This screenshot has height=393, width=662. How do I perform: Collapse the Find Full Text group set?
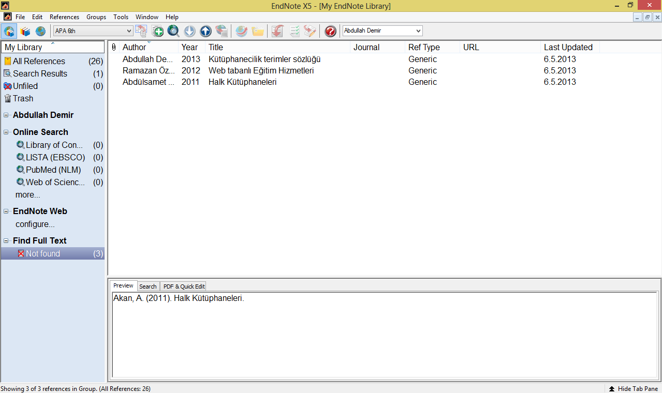(x=7, y=241)
